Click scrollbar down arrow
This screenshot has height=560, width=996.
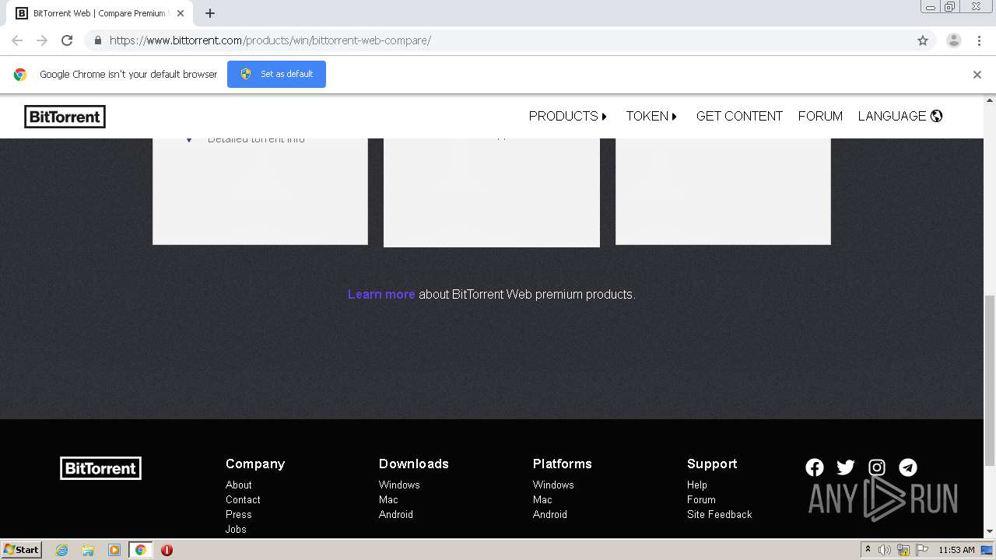990,531
